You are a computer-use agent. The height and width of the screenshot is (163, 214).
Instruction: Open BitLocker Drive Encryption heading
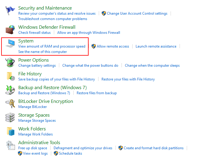(x=45, y=101)
